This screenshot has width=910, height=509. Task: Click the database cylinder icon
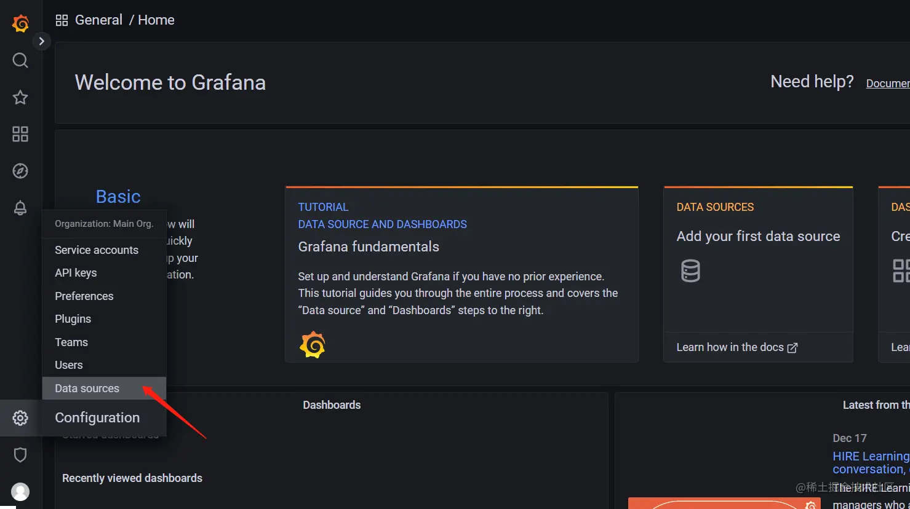click(x=690, y=271)
